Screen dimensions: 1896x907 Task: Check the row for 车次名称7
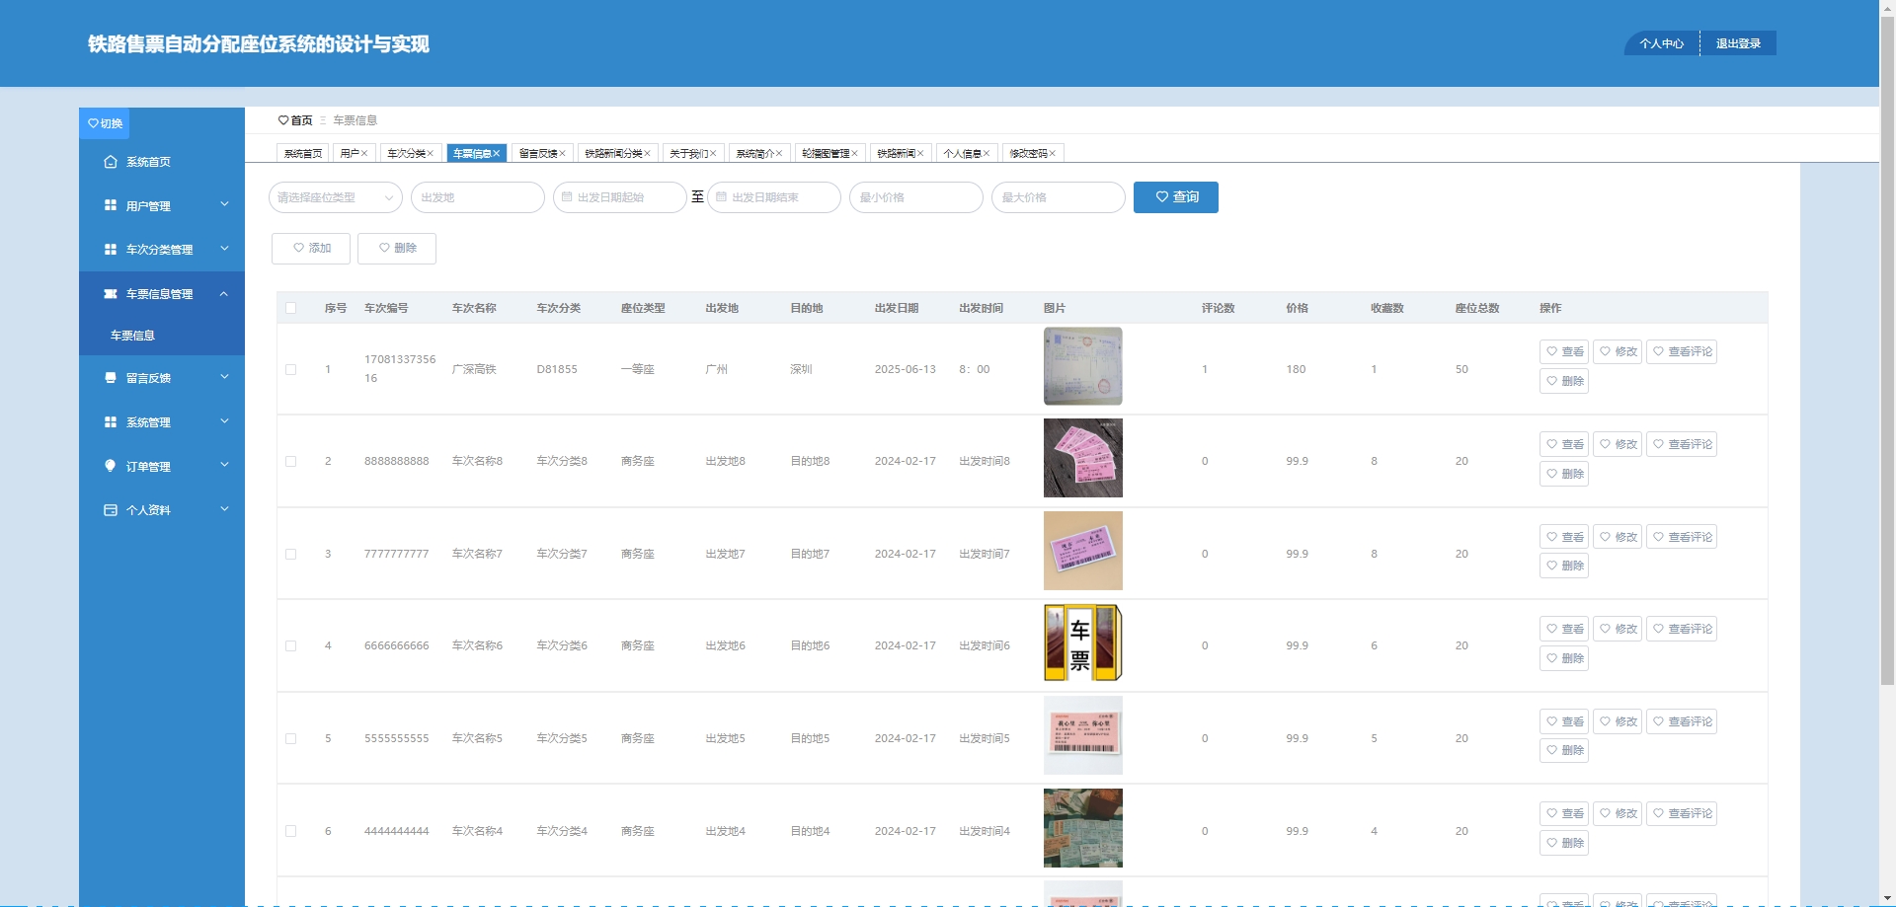[291, 554]
